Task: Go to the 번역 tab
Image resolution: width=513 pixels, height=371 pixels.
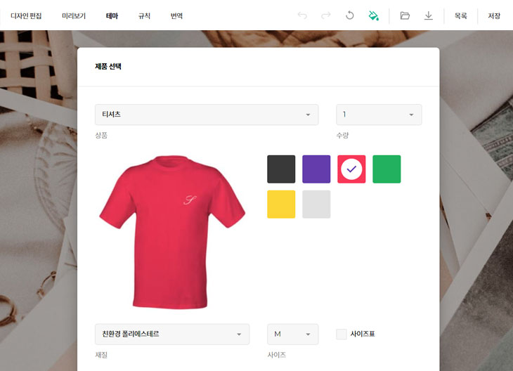Action: pyautogui.click(x=176, y=15)
